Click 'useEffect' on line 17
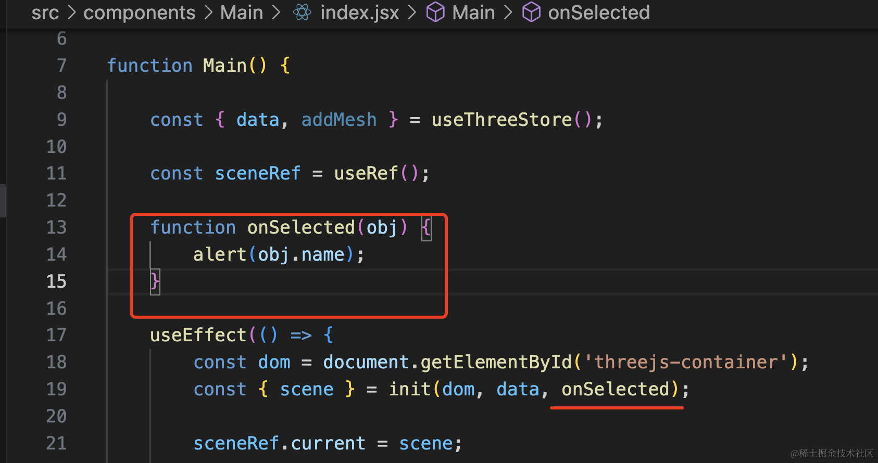The width and height of the screenshot is (878, 463). tap(198, 335)
